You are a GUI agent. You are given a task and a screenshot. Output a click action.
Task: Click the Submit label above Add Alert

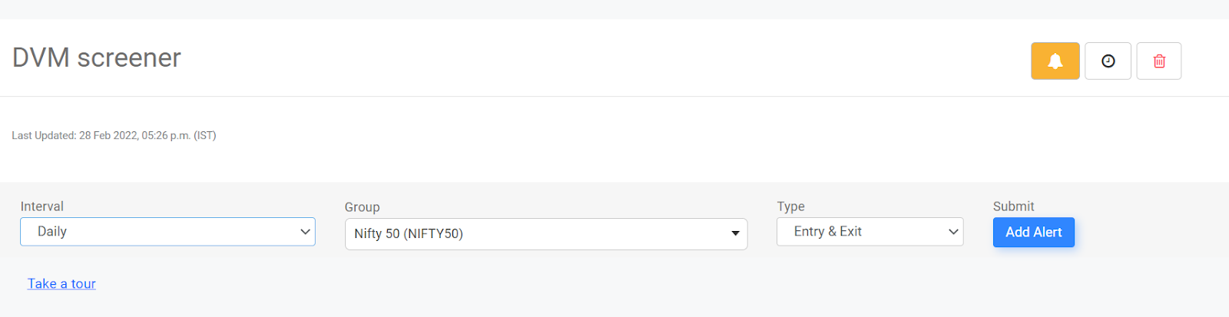pos(1014,206)
